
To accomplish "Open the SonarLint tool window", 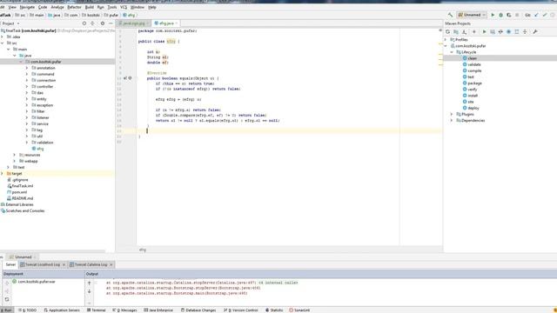I will pos(299,310).
